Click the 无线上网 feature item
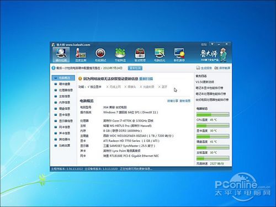Image resolution: width=276 pixels, height=207 pixels. pyautogui.click(x=113, y=87)
